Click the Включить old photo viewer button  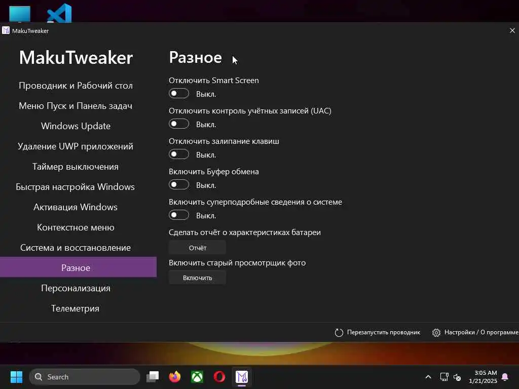point(197,278)
